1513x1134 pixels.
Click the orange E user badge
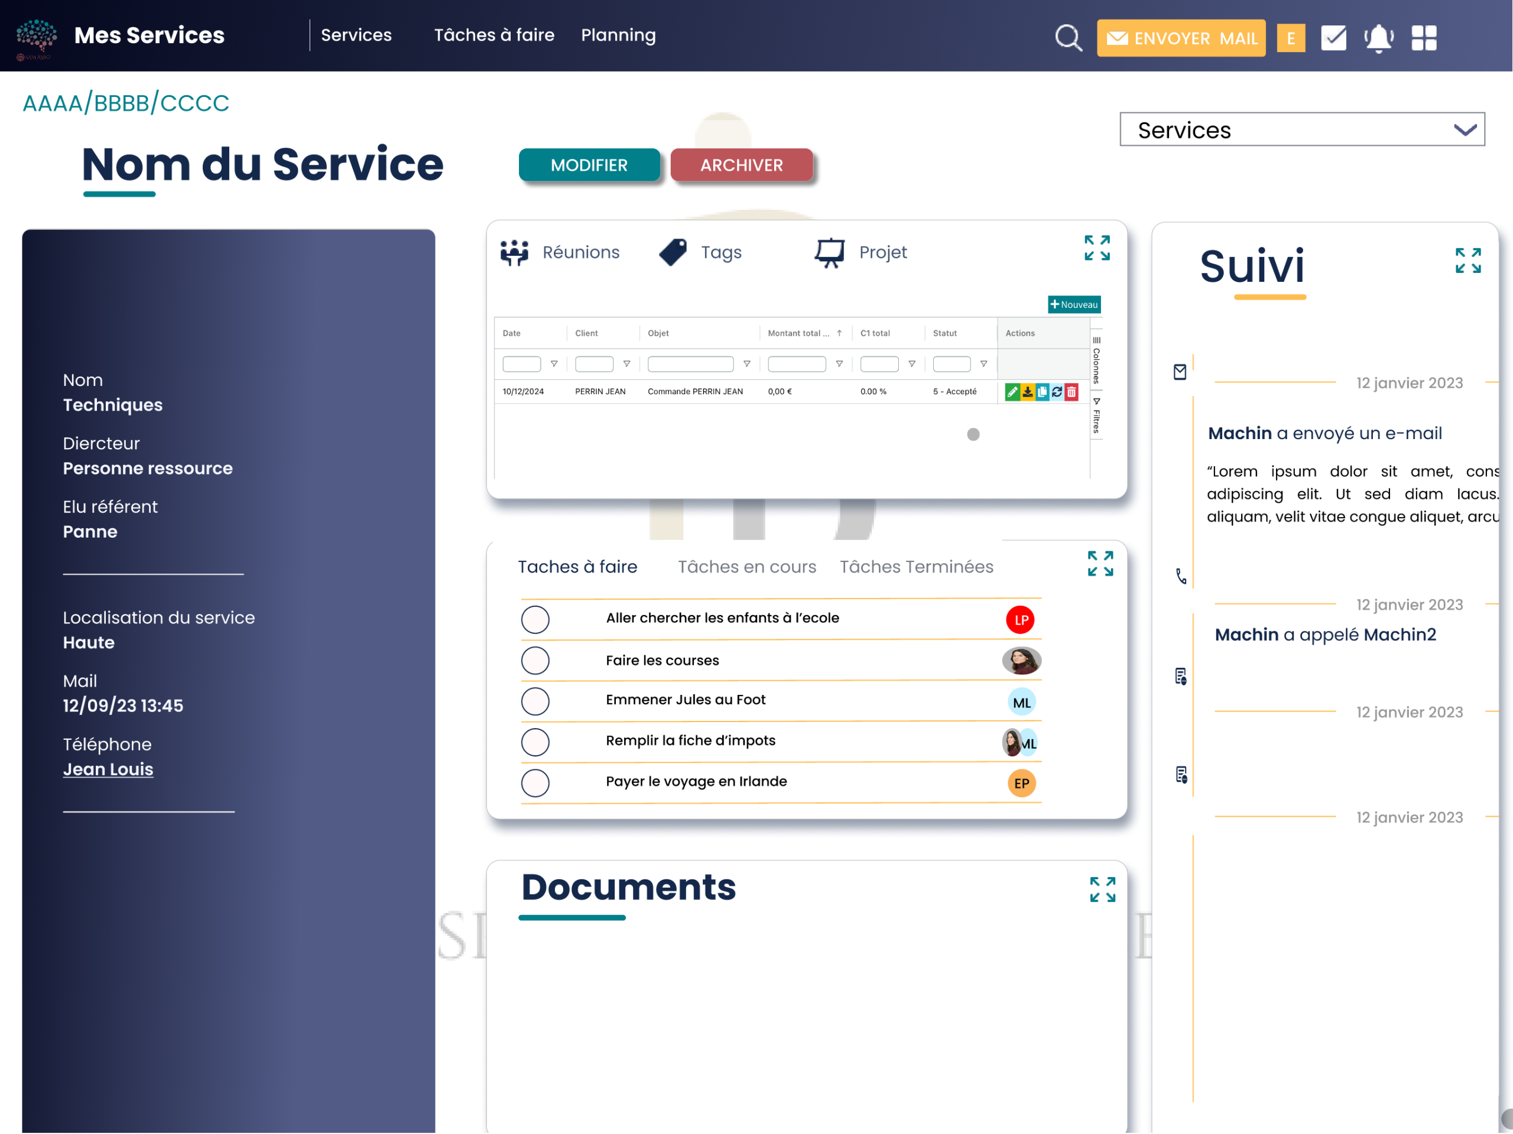[x=1291, y=38]
